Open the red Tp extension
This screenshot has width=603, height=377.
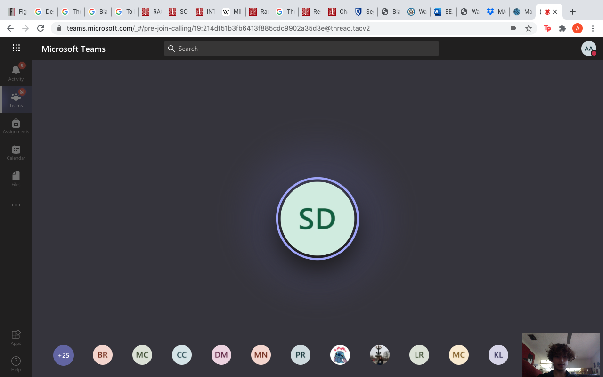(547, 28)
